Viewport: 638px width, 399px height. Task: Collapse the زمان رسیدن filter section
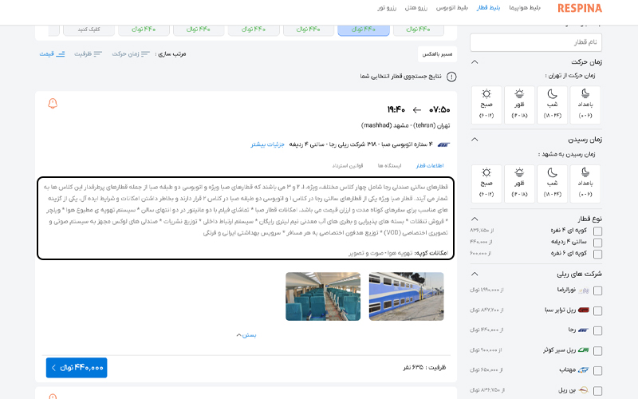tap(474, 139)
